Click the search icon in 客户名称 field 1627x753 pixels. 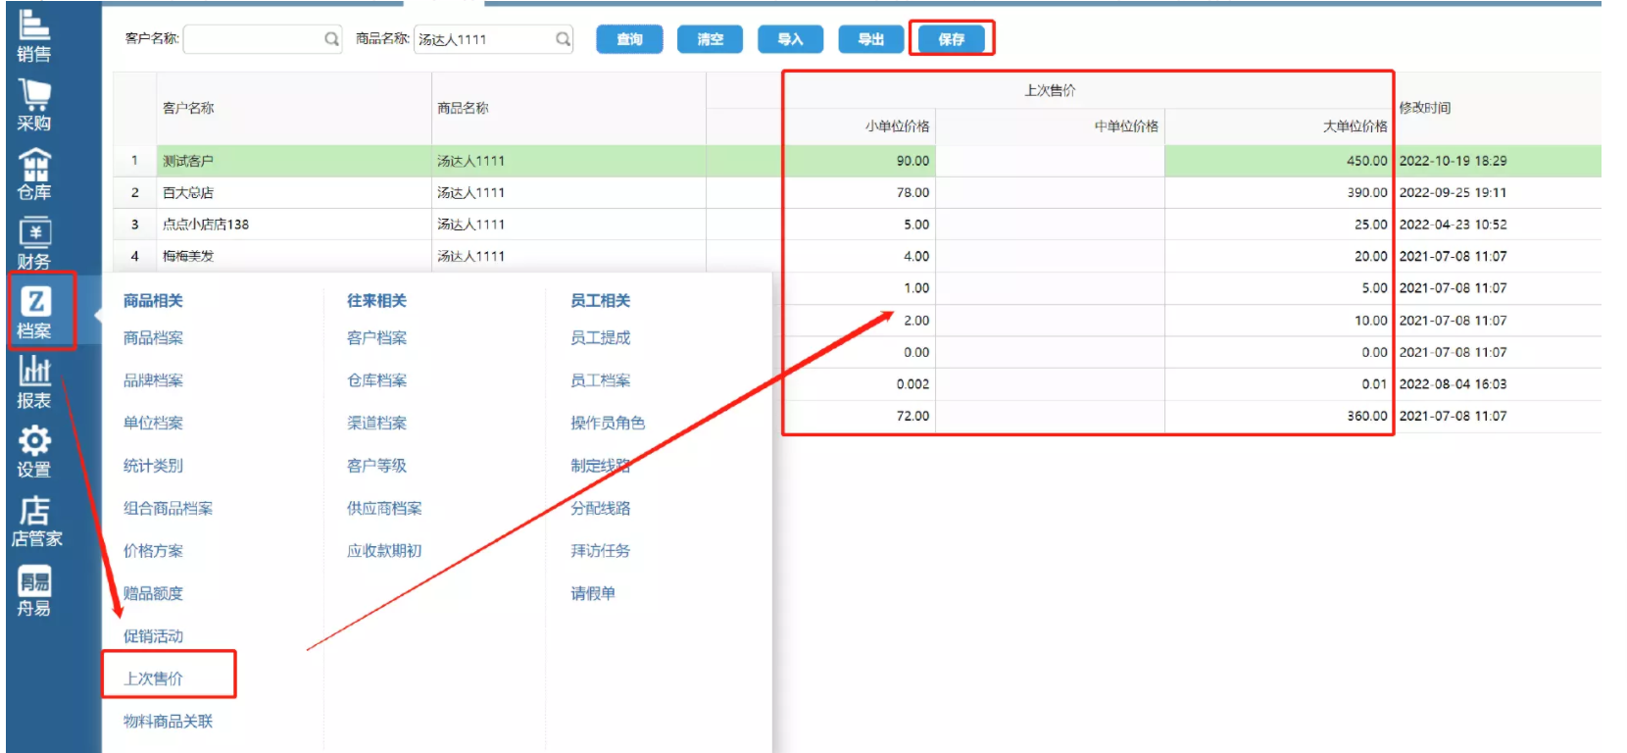[x=331, y=39]
